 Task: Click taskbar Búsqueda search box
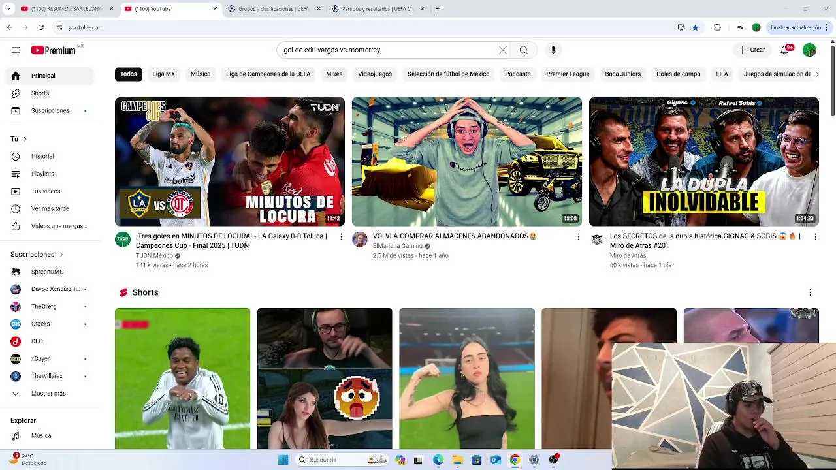tap(341, 460)
